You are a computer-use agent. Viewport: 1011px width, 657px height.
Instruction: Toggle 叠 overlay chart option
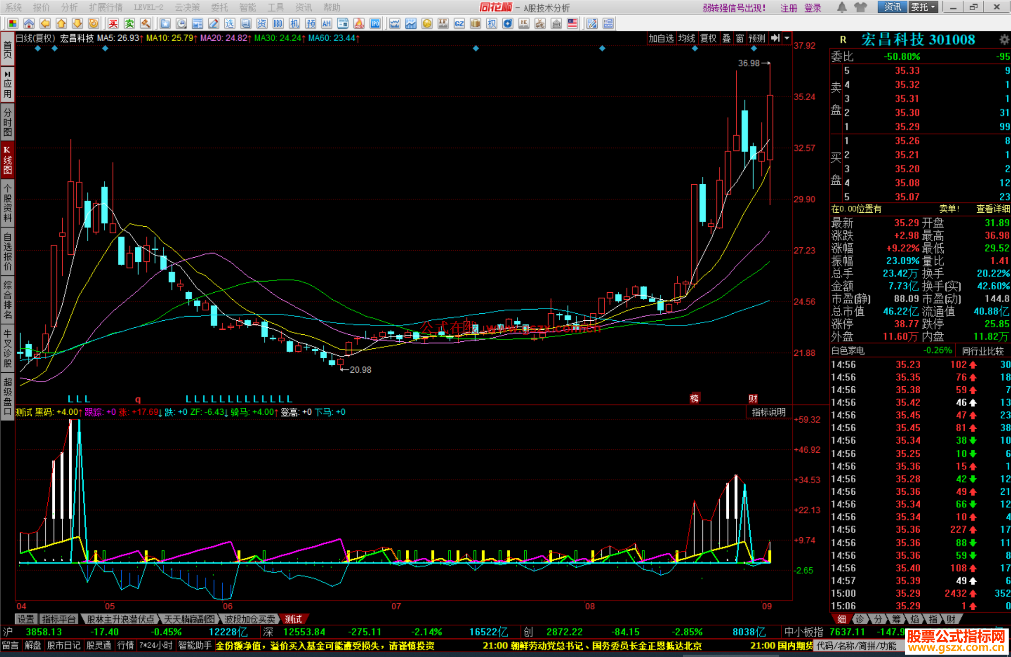click(726, 38)
